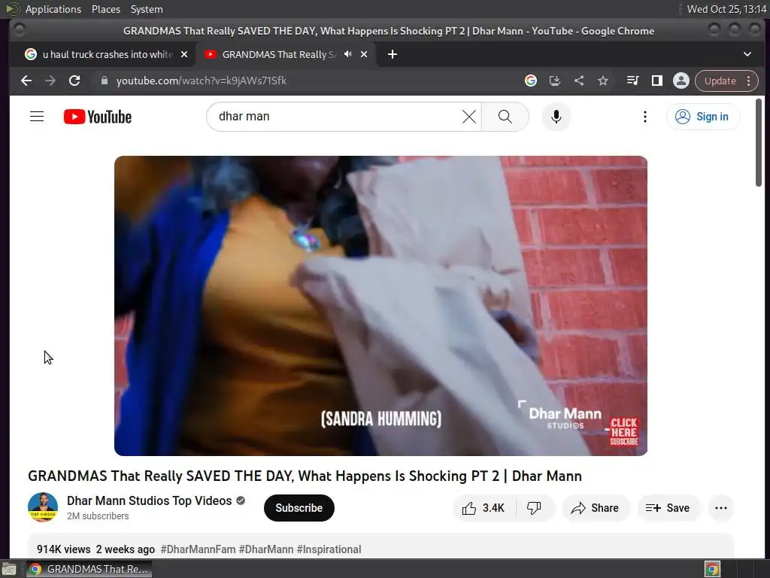770x578 pixels.
Task: Open the System menu
Action: pos(147,9)
